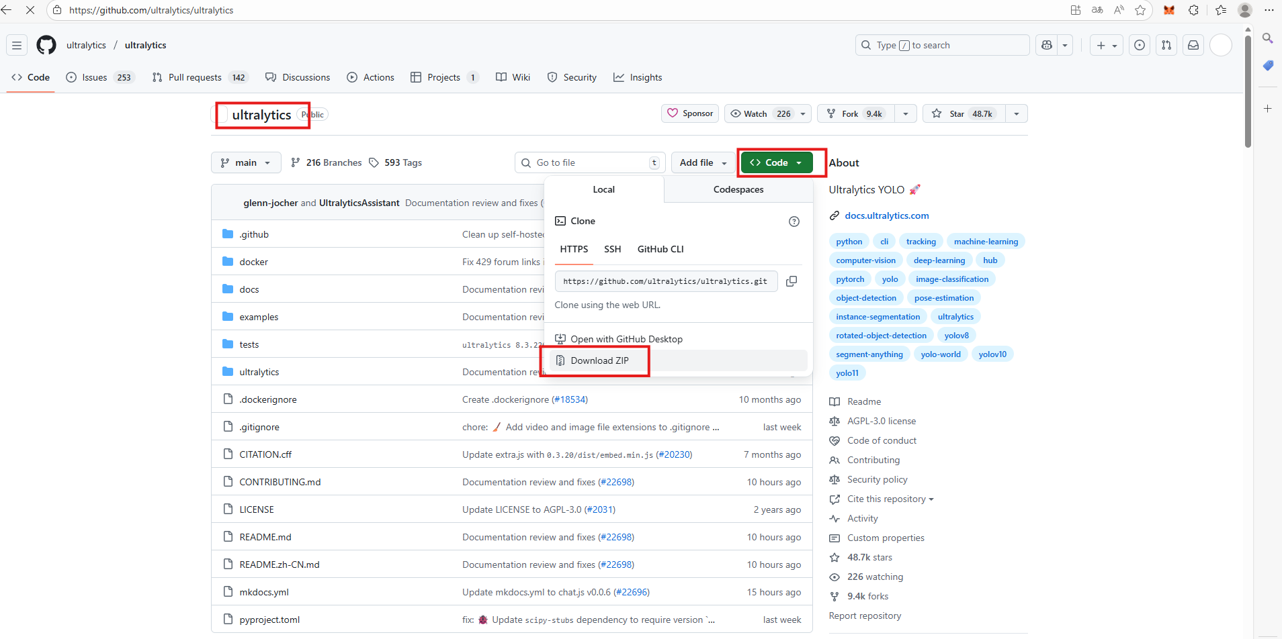Expand Cite this repository

(890, 499)
